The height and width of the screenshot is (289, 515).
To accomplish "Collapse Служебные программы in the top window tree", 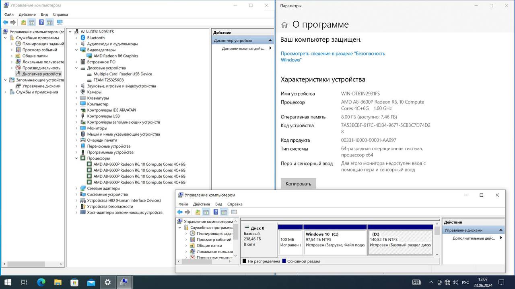I will tap(5, 38).
